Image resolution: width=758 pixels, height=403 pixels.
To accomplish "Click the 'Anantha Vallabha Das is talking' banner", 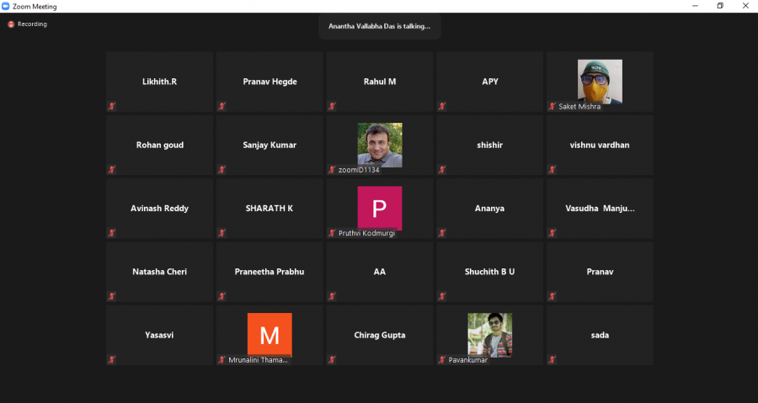I will (x=379, y=26).
